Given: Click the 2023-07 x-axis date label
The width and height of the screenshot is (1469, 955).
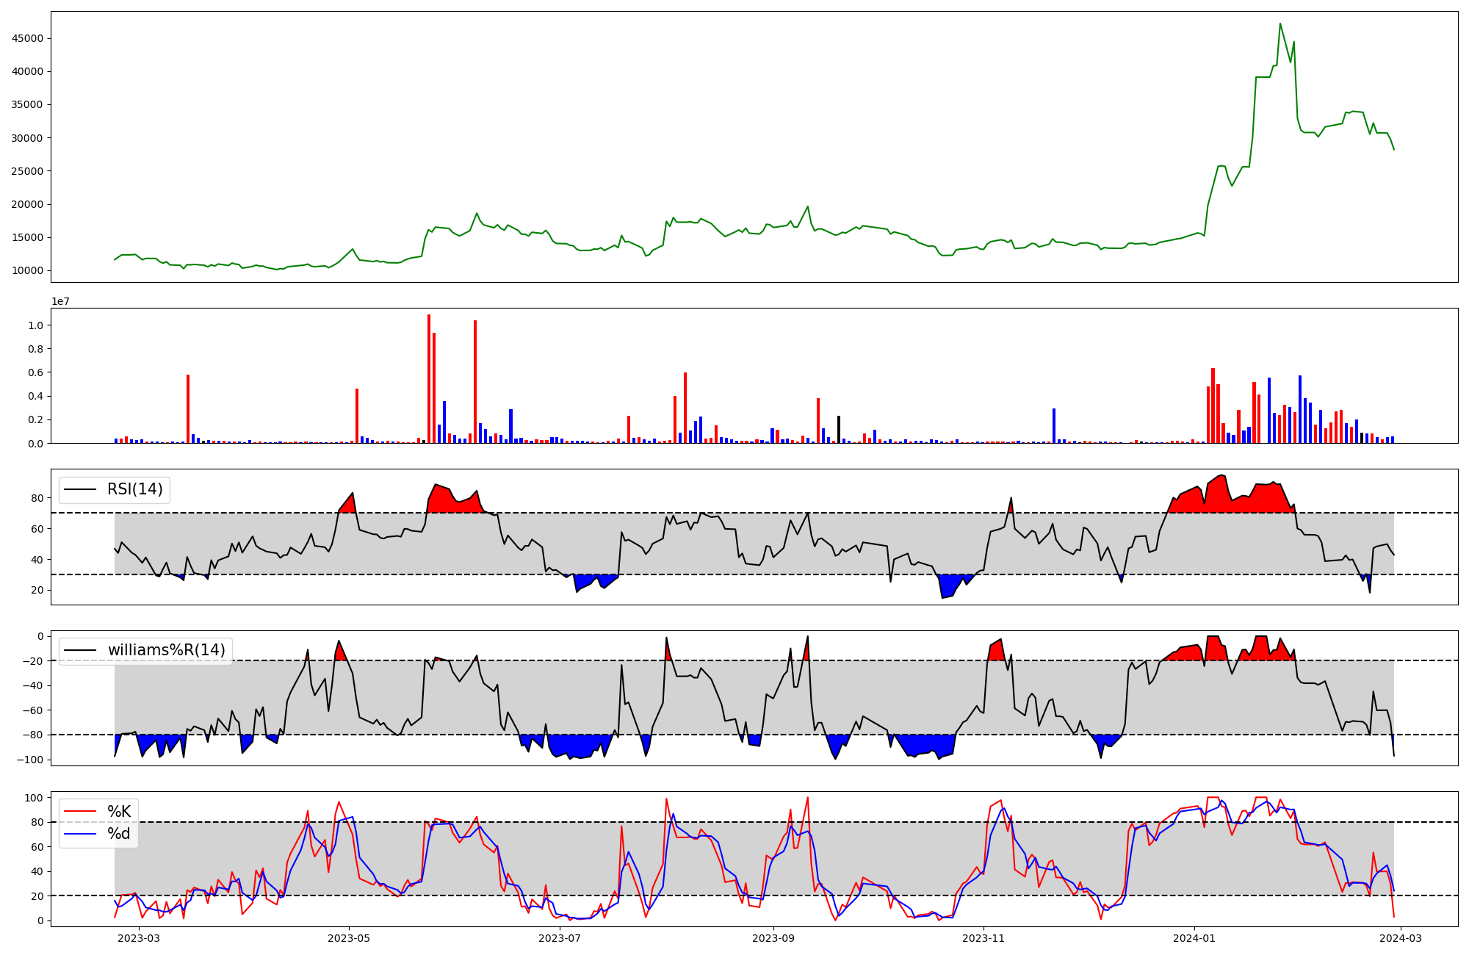Looking at the screenshot, I should coord(560,938).
